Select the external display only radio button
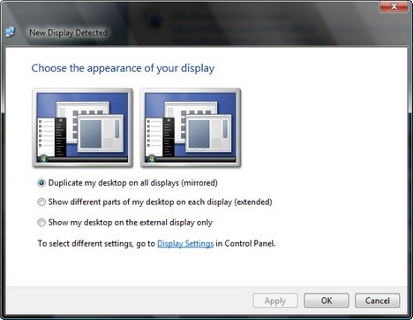Image resolution: width=413 pixels, height=320 pixels. pos(41,222)
